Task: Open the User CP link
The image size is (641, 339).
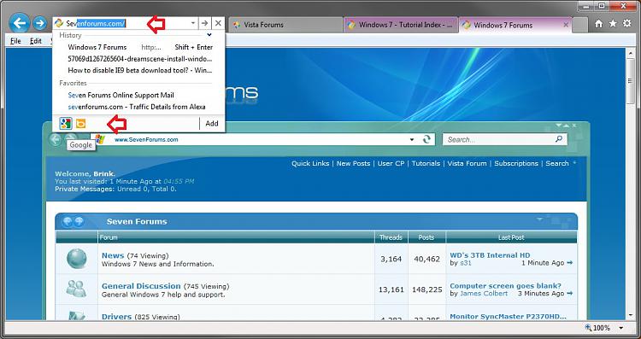Action: (x=391, y=163)
